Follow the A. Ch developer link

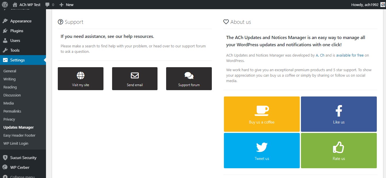320,55
